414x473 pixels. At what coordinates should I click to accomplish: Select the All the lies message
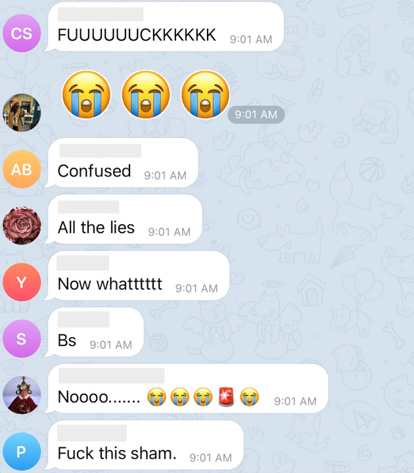124,219
